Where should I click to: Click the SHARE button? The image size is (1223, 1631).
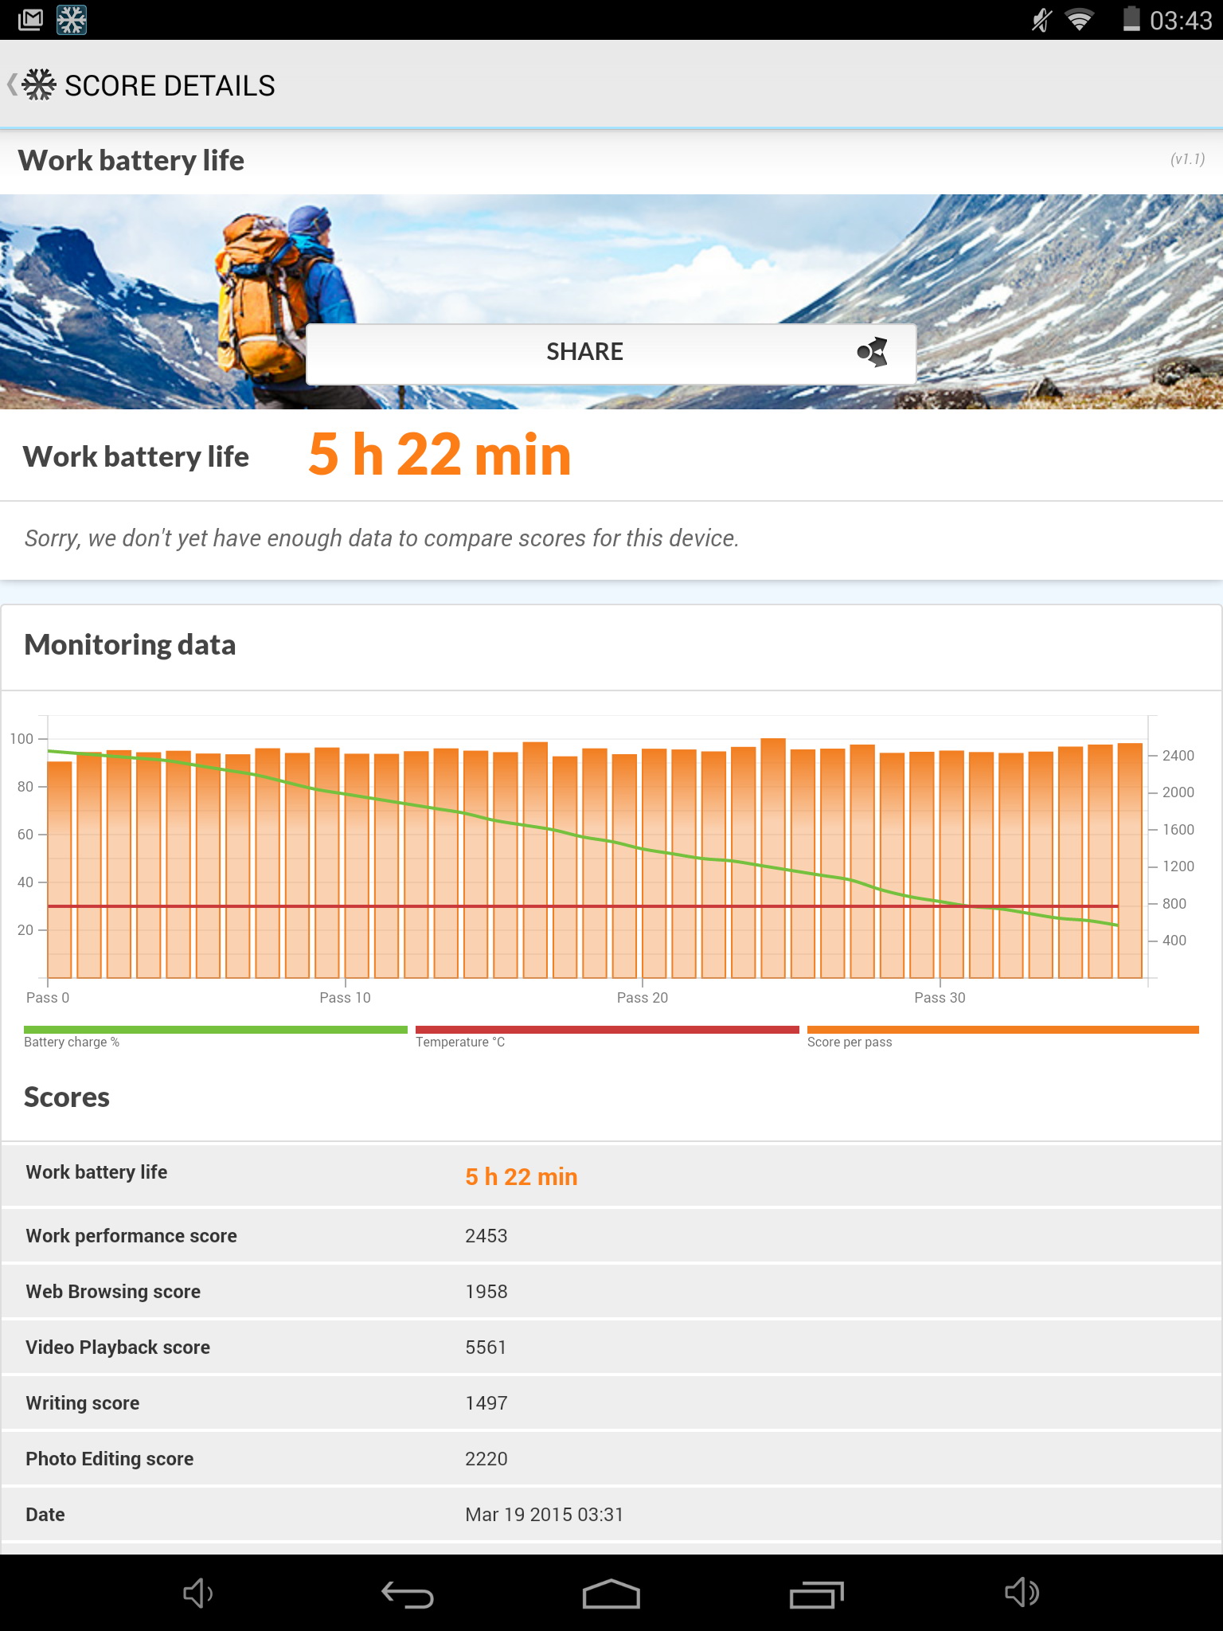pyautogui.click(x=611, y=354)
